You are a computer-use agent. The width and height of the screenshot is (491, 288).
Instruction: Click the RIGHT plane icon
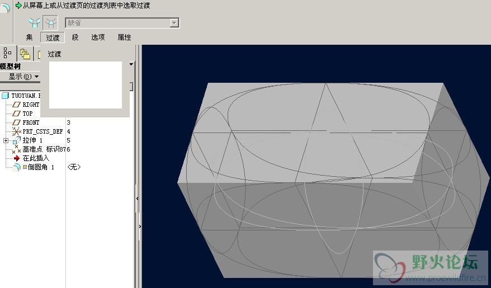click(x=16, y=105)
